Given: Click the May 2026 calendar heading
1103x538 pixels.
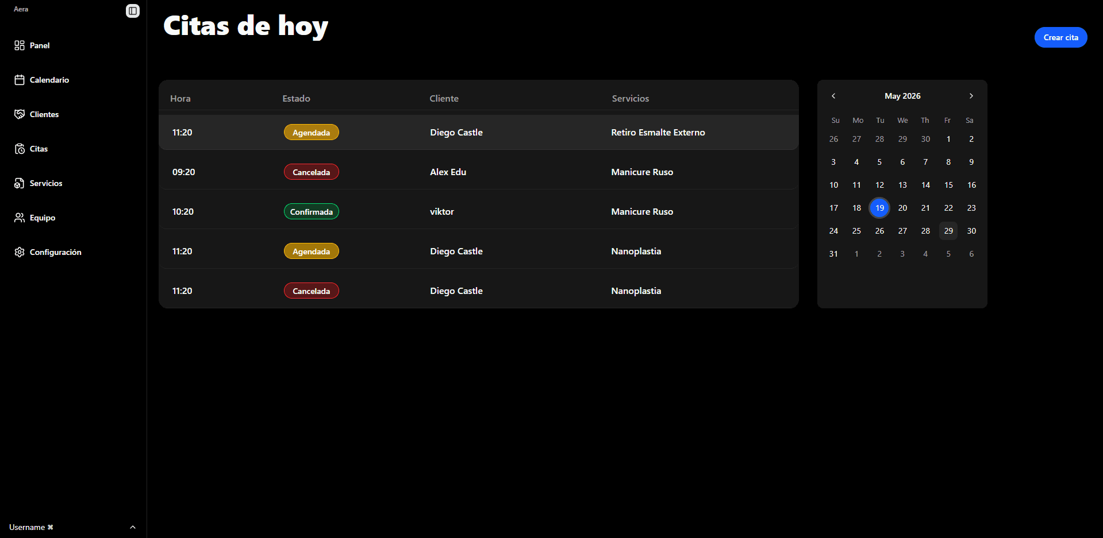Looking at the screenshot, I should click(902, 96).
